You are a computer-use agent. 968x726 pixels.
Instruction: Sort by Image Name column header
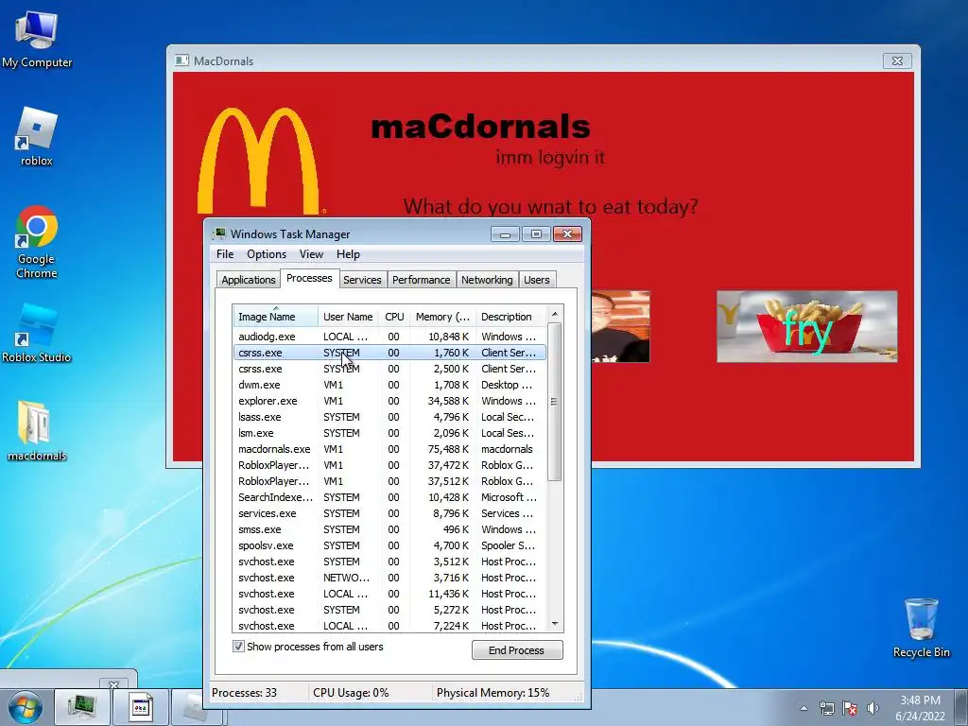(275, 317)
